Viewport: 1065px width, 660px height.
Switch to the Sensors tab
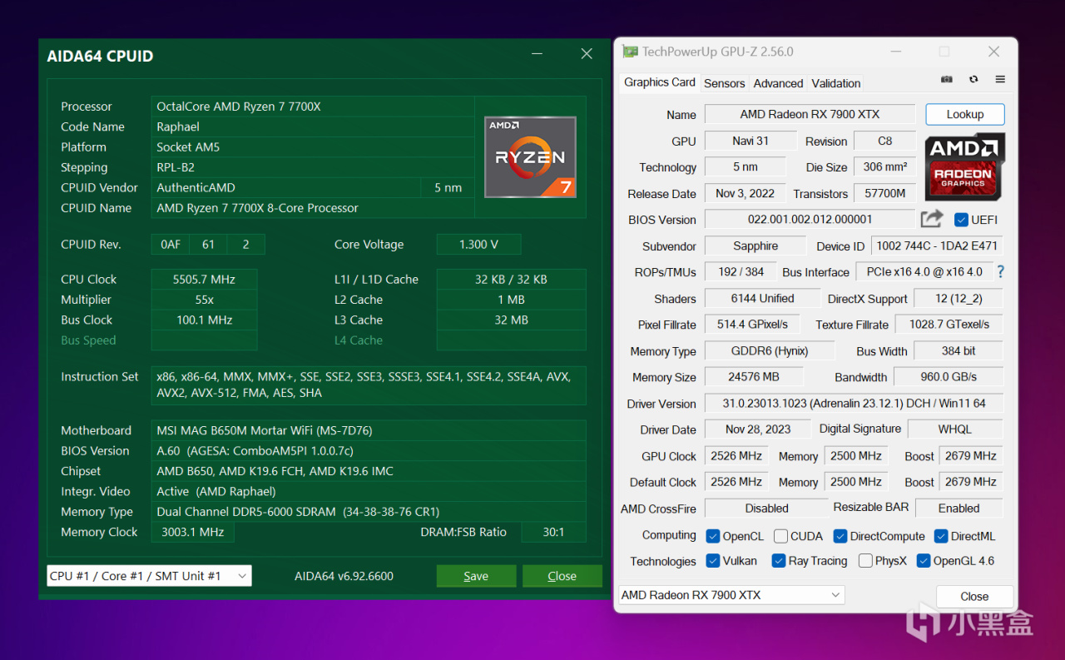click(x=725, y=83)
